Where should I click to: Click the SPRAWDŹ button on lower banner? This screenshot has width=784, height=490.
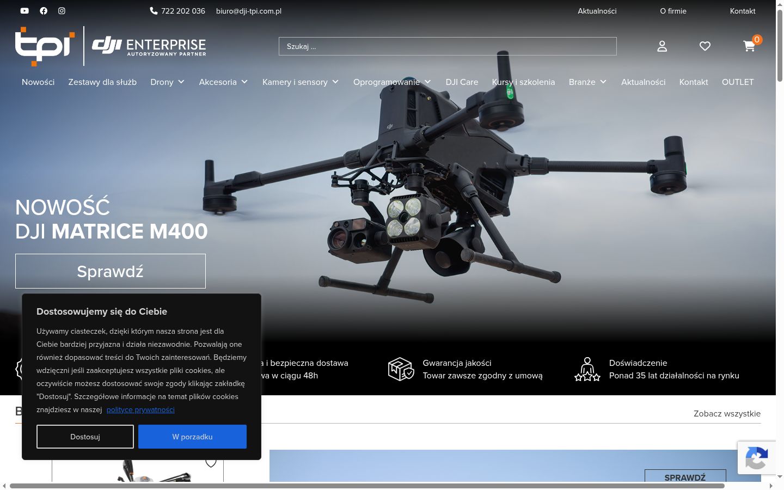[x=685, y=477]
